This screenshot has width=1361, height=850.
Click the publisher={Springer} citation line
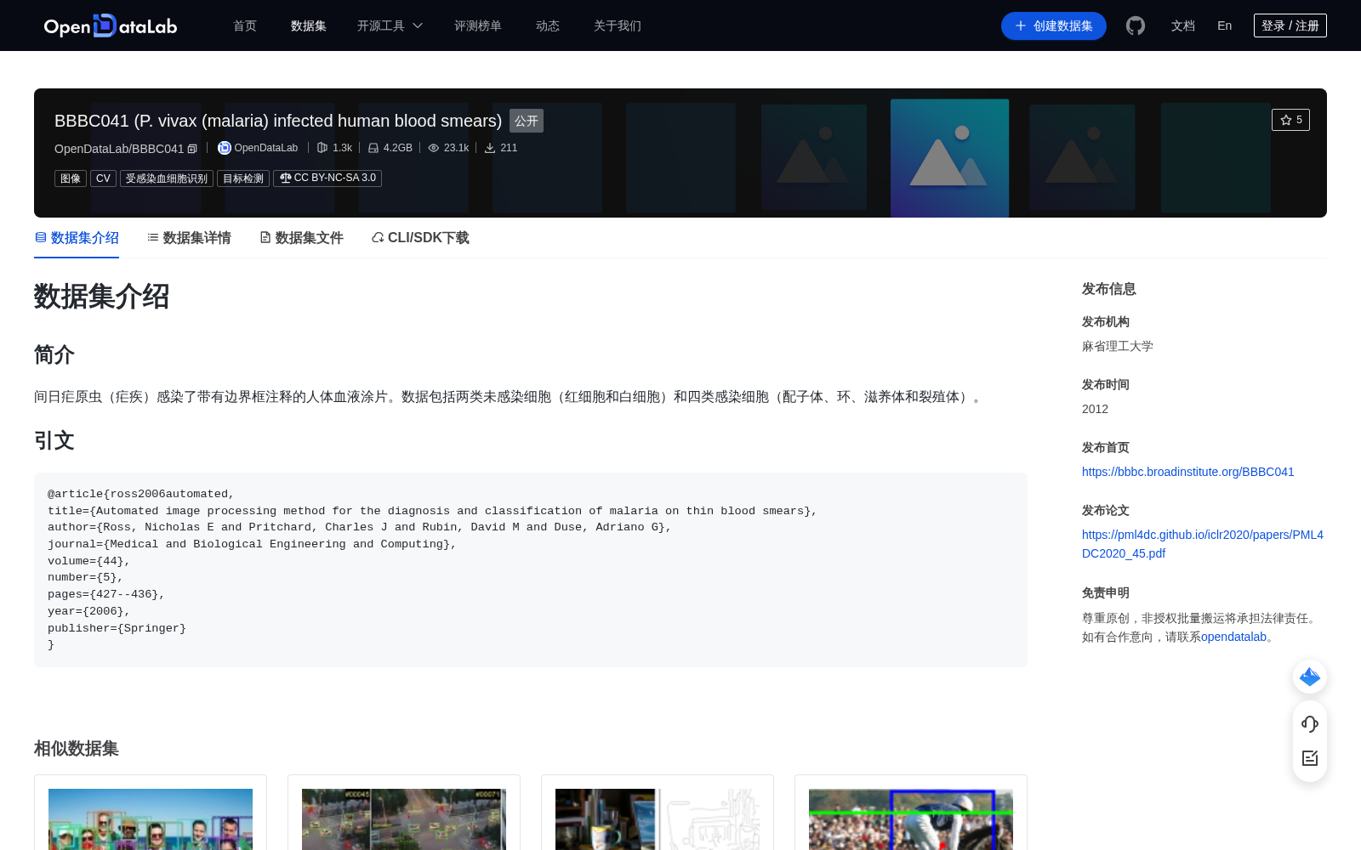click(x=117, y=628)
